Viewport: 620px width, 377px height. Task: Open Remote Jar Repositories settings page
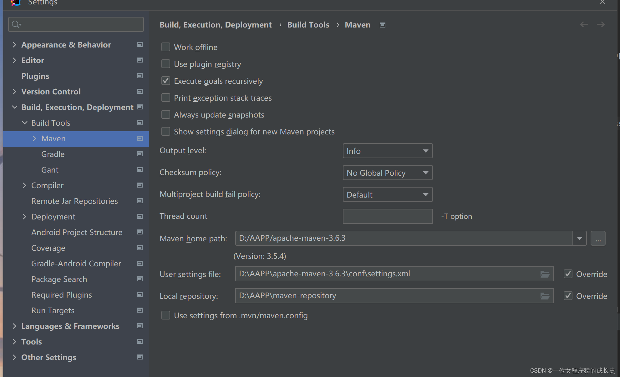click(74, 201)
